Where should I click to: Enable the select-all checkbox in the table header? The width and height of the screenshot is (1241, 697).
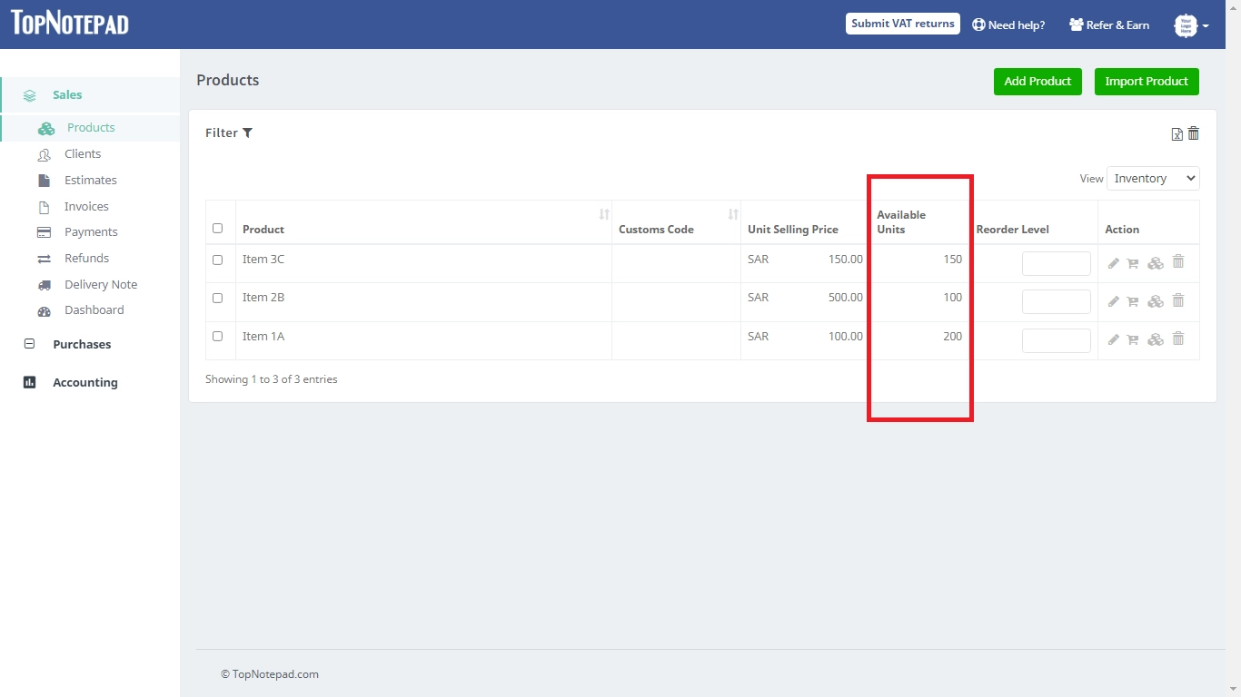[x=218, y=228]
